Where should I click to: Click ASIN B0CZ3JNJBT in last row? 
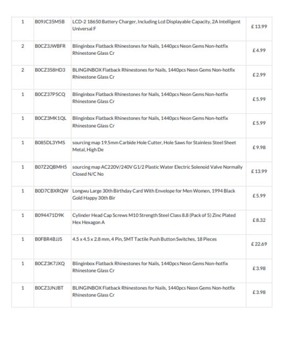(49, 288)
